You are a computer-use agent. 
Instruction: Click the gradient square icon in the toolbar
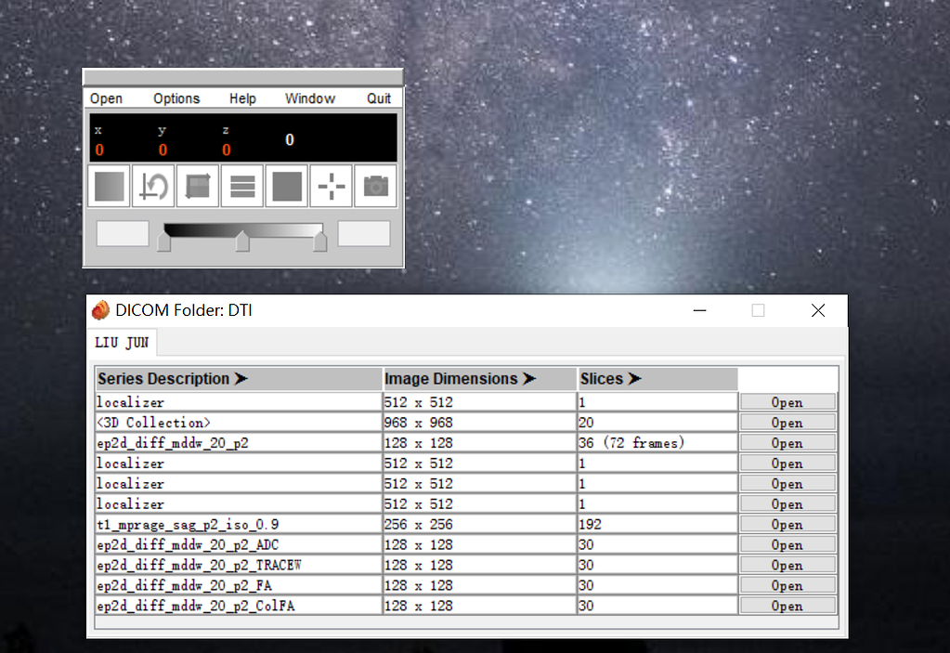click(x=110, y=187)
